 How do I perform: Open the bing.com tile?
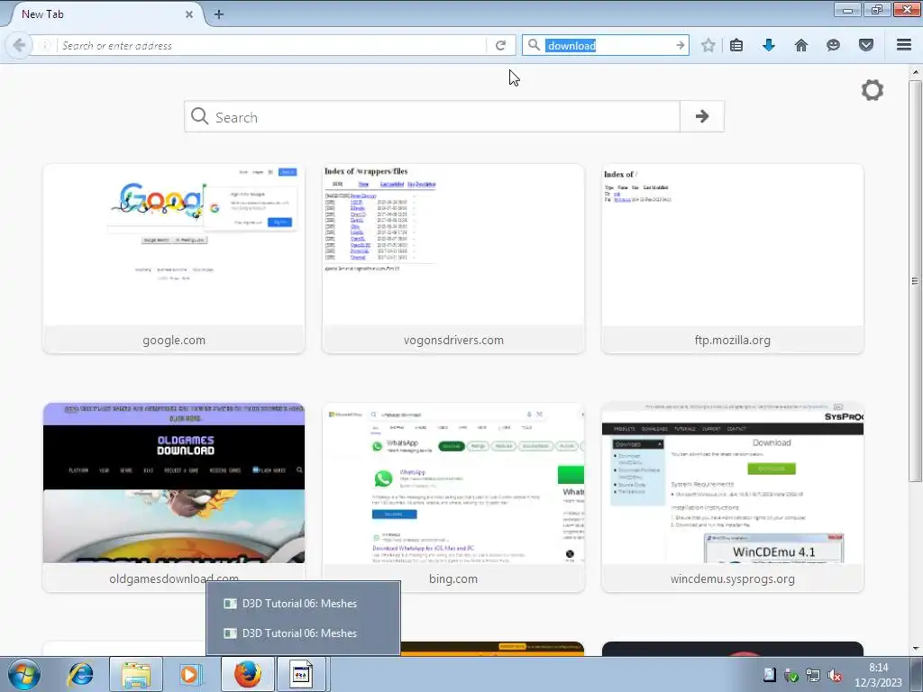click(x=453, y=497)
